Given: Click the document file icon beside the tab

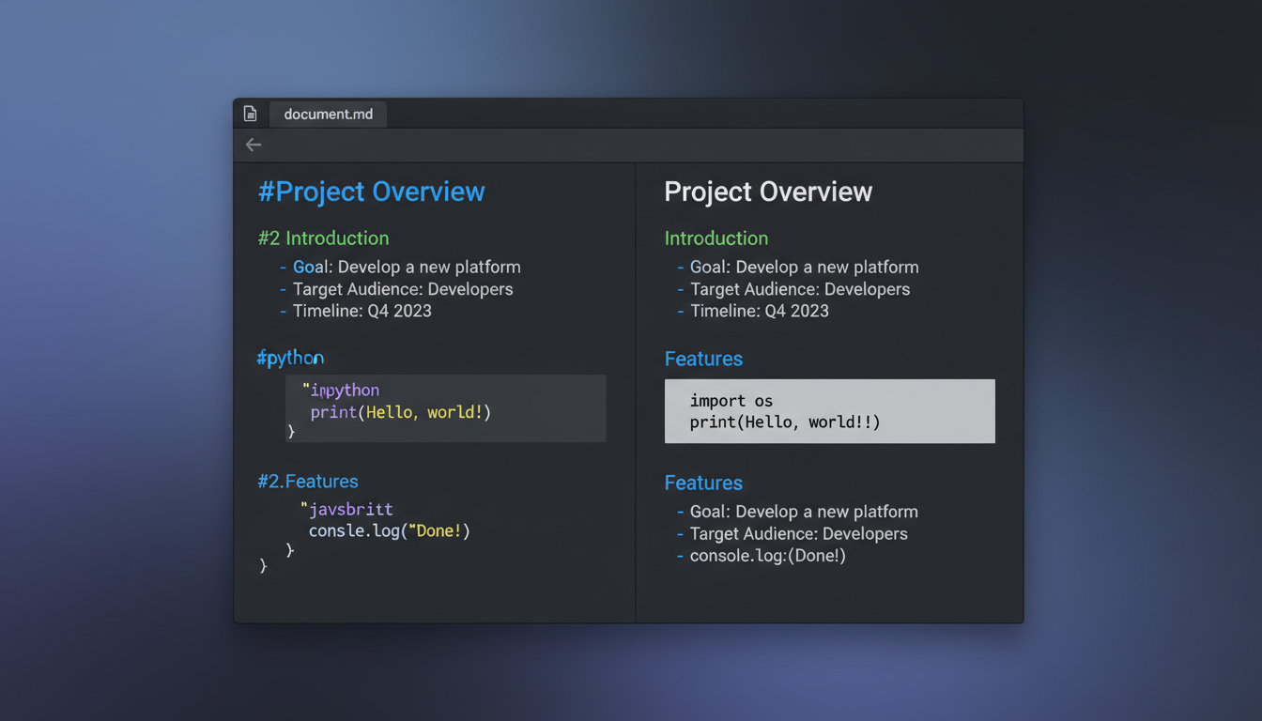Looking at the screenshot, I should coord(250,113).
